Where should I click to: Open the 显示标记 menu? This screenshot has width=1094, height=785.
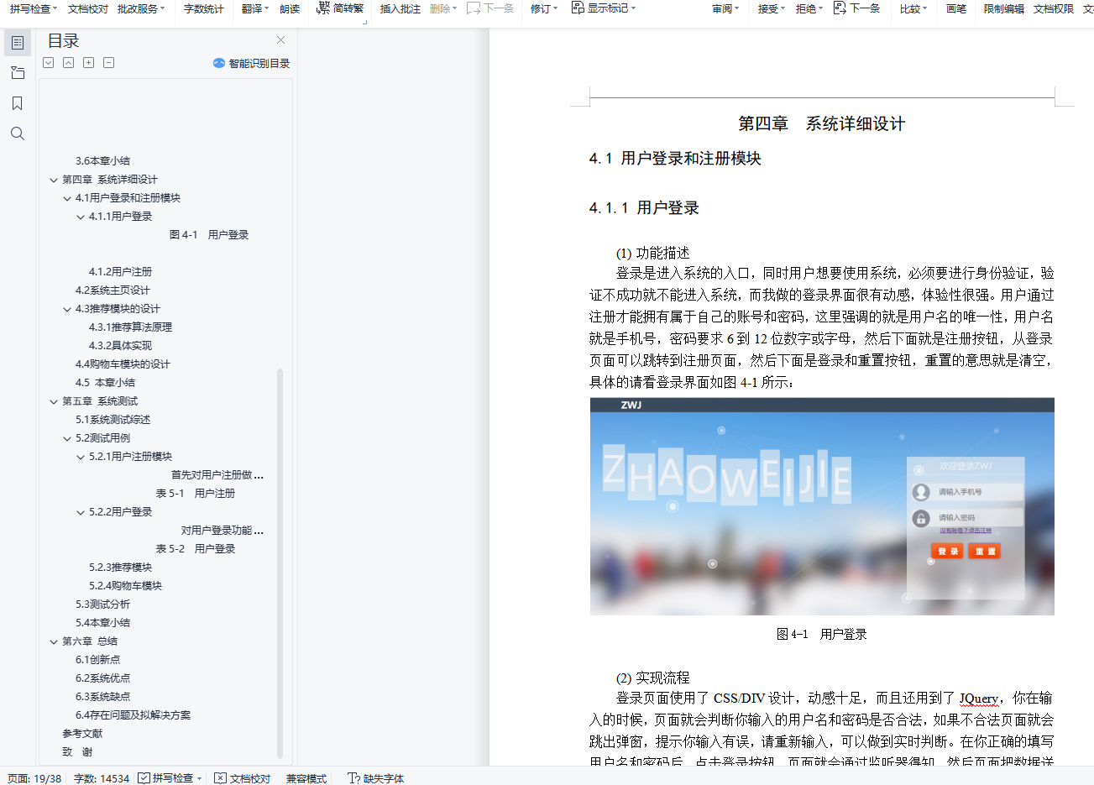(x=601, y=9)
